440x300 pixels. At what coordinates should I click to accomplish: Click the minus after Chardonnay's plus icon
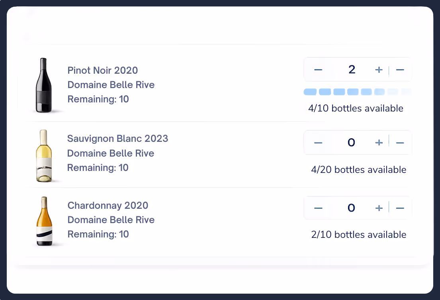[400, 208]
